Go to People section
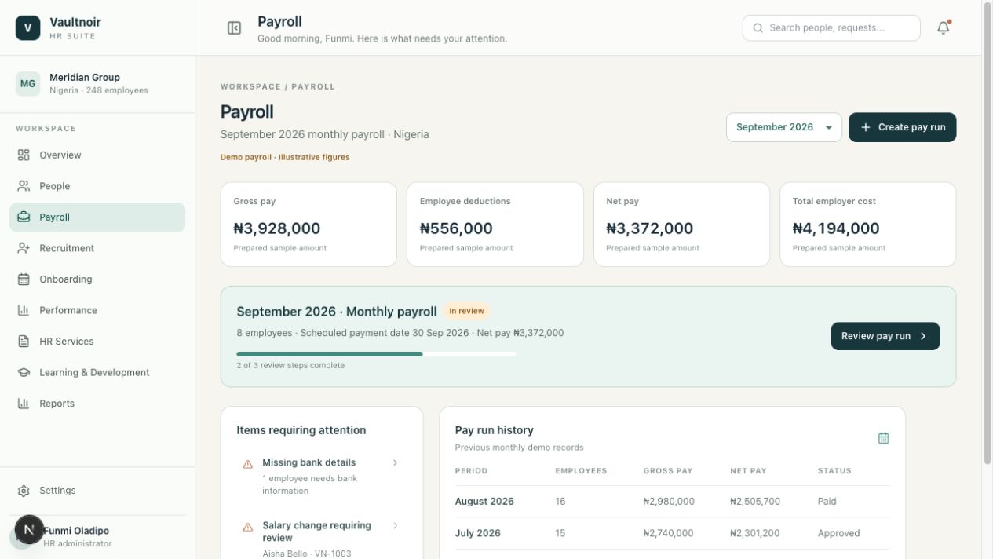This screenshot has height=559, width=993. coord(97,186)
